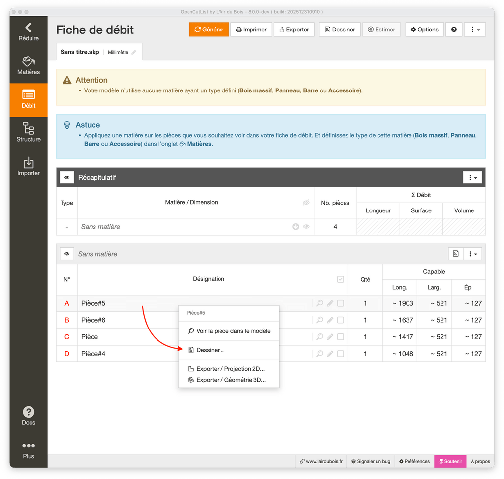
Task: Choose Exporter / Géométrie 3D... menu entry
Action: click(230, 380)
